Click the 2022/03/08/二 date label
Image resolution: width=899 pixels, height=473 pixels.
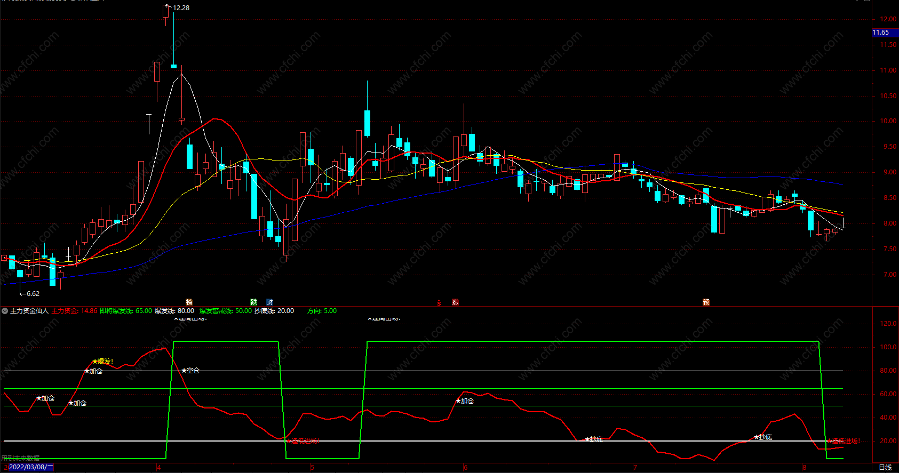[31, 468]
